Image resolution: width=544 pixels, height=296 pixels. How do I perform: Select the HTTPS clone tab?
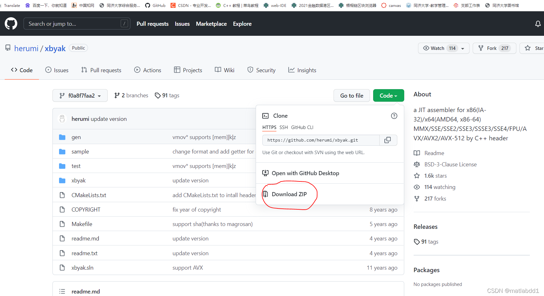click(x=269, y=127)
